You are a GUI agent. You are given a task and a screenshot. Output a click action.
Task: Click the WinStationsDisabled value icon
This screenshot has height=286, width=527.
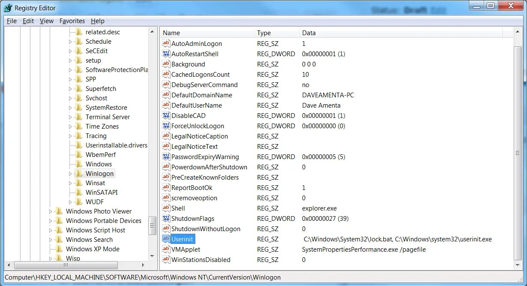(x=166, y=259)
